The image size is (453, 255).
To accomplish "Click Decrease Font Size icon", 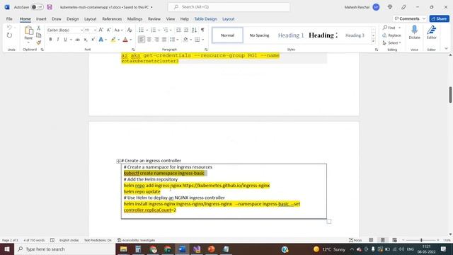I will click(x=108, y=30).
